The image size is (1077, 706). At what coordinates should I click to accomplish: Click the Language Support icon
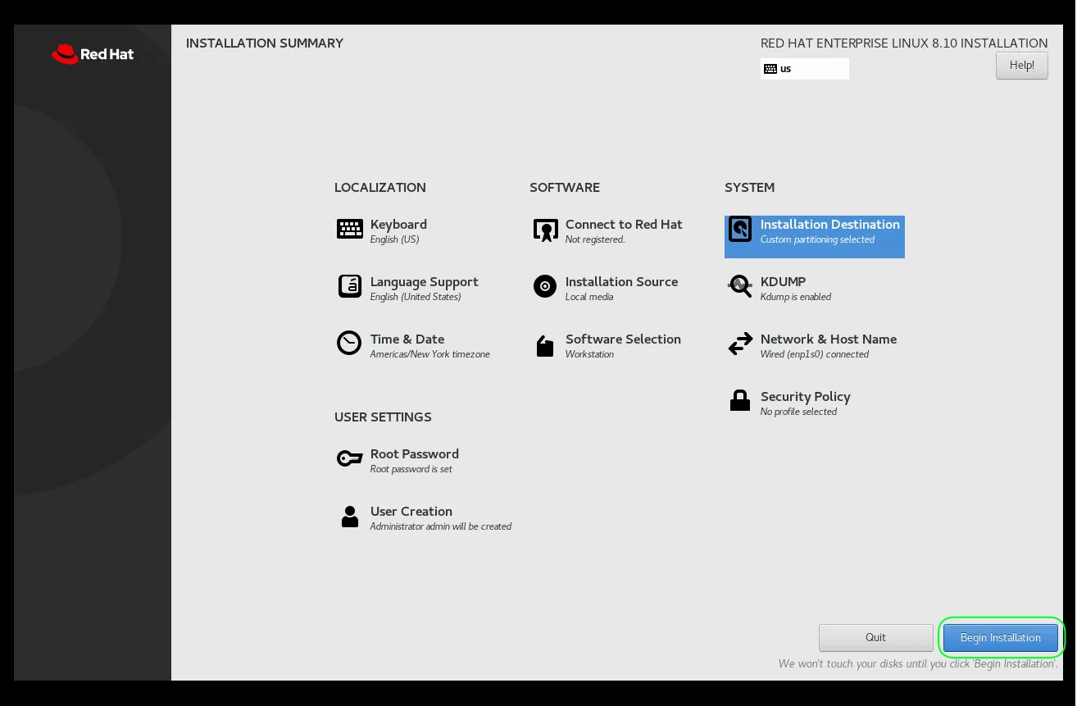coord(350,286)
